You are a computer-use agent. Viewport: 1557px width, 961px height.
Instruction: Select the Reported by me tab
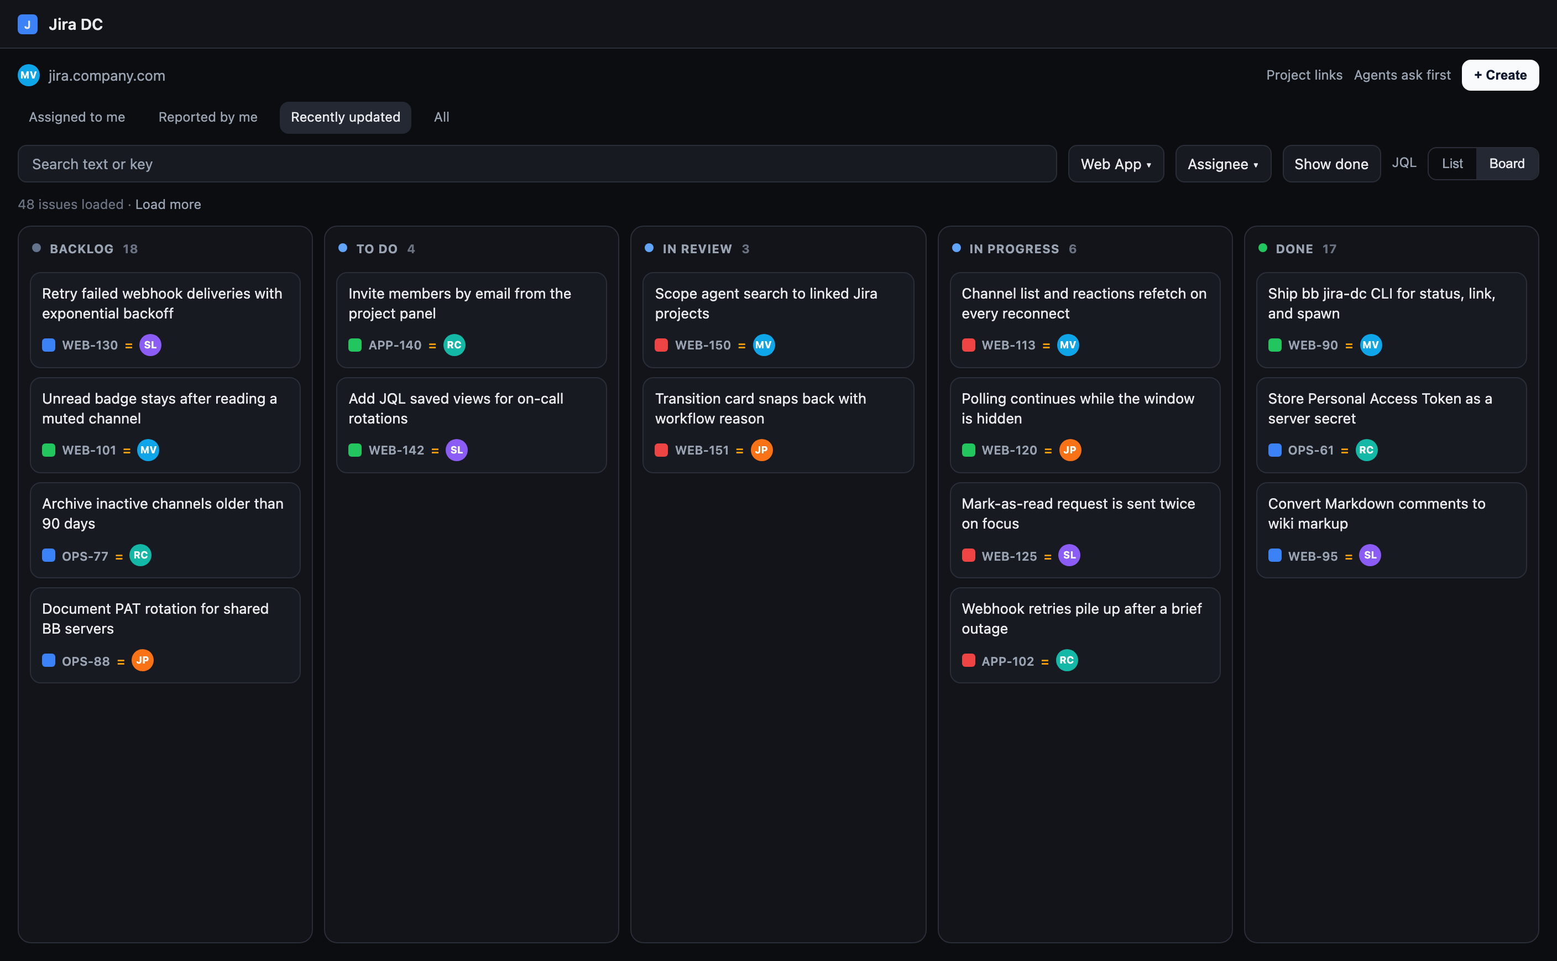coord(208,117)
